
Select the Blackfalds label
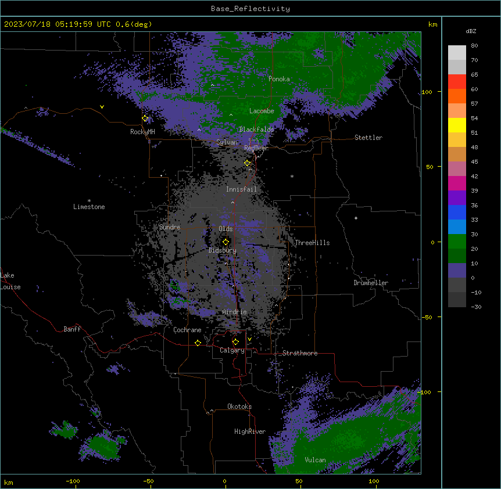click(256, 130)
